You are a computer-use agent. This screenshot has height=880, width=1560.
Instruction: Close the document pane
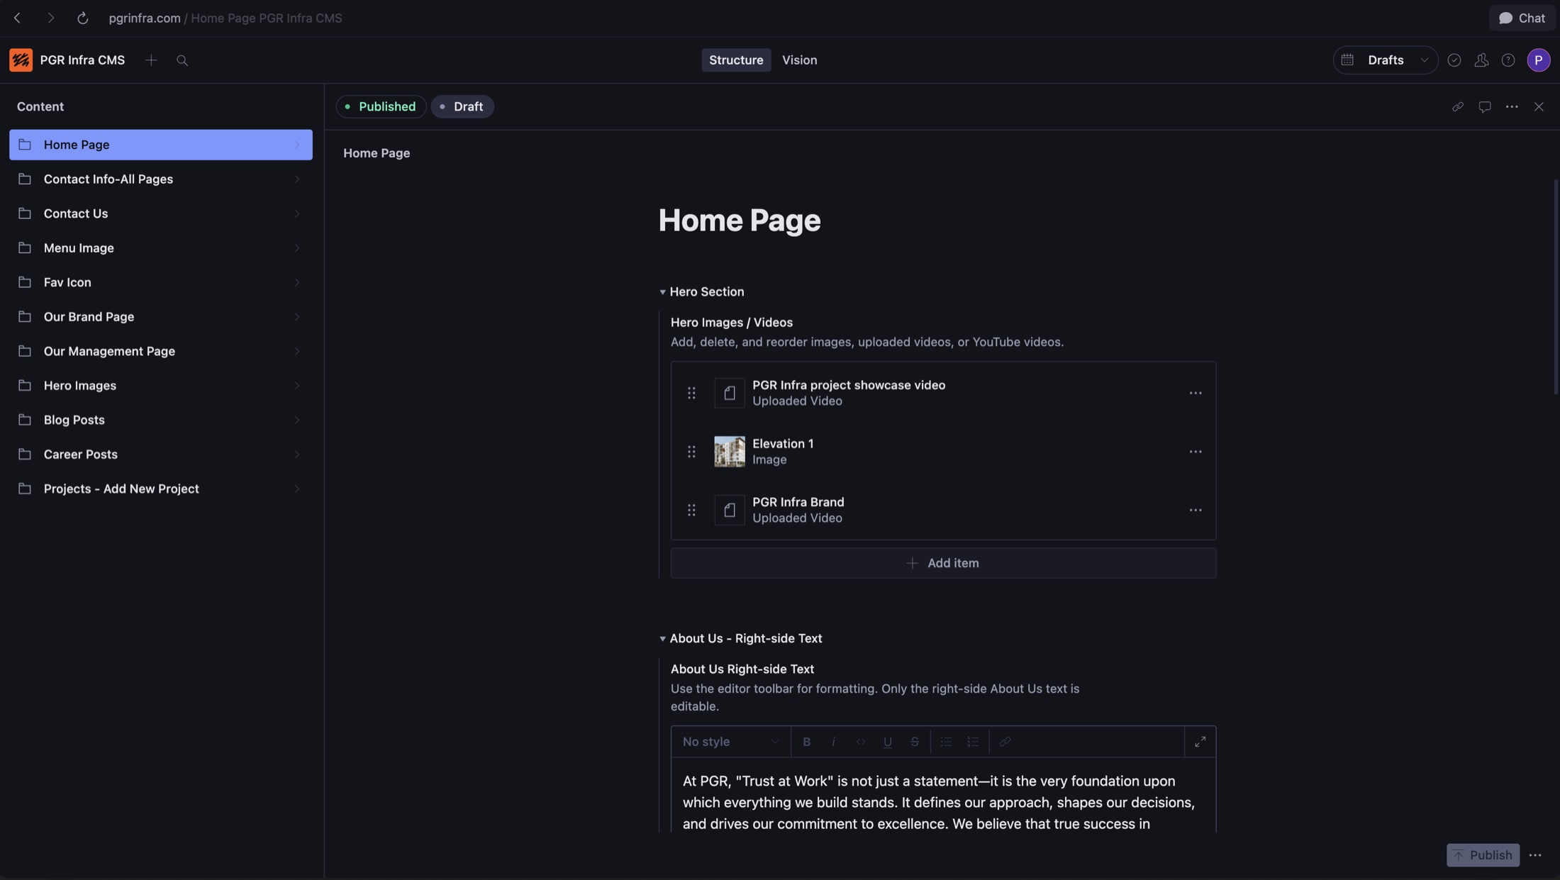[x=1539, y=106]
